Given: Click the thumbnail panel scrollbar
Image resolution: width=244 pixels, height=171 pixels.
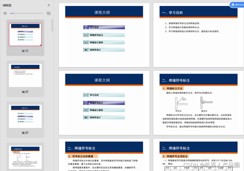Looking at the screenshot, I should pyautogui.click(x=52, y=25).
